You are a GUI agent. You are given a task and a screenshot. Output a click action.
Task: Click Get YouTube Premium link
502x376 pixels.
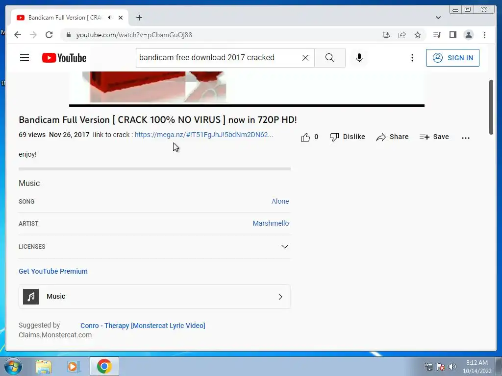53,271
